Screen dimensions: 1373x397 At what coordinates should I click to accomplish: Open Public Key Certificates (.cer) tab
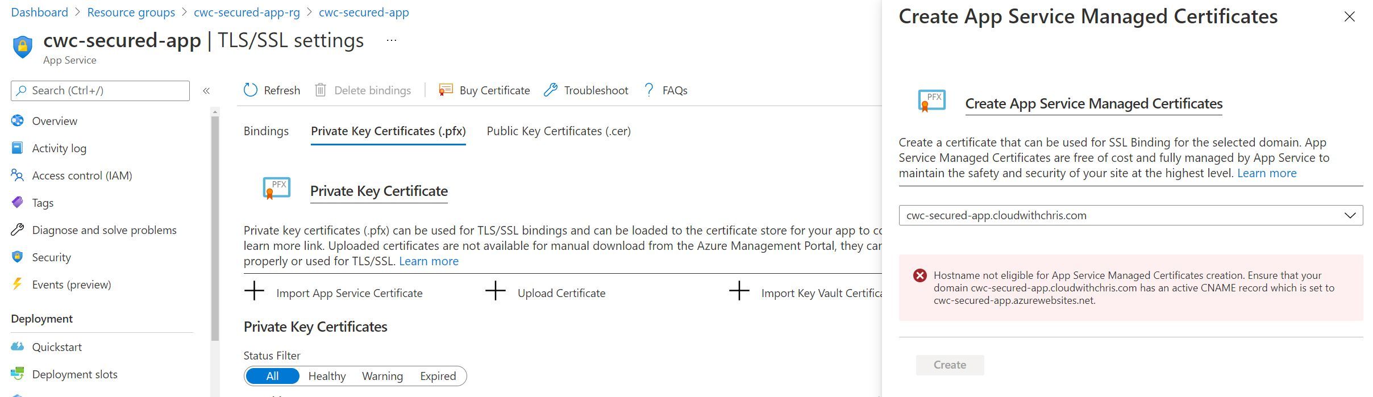tap(558, 131)
